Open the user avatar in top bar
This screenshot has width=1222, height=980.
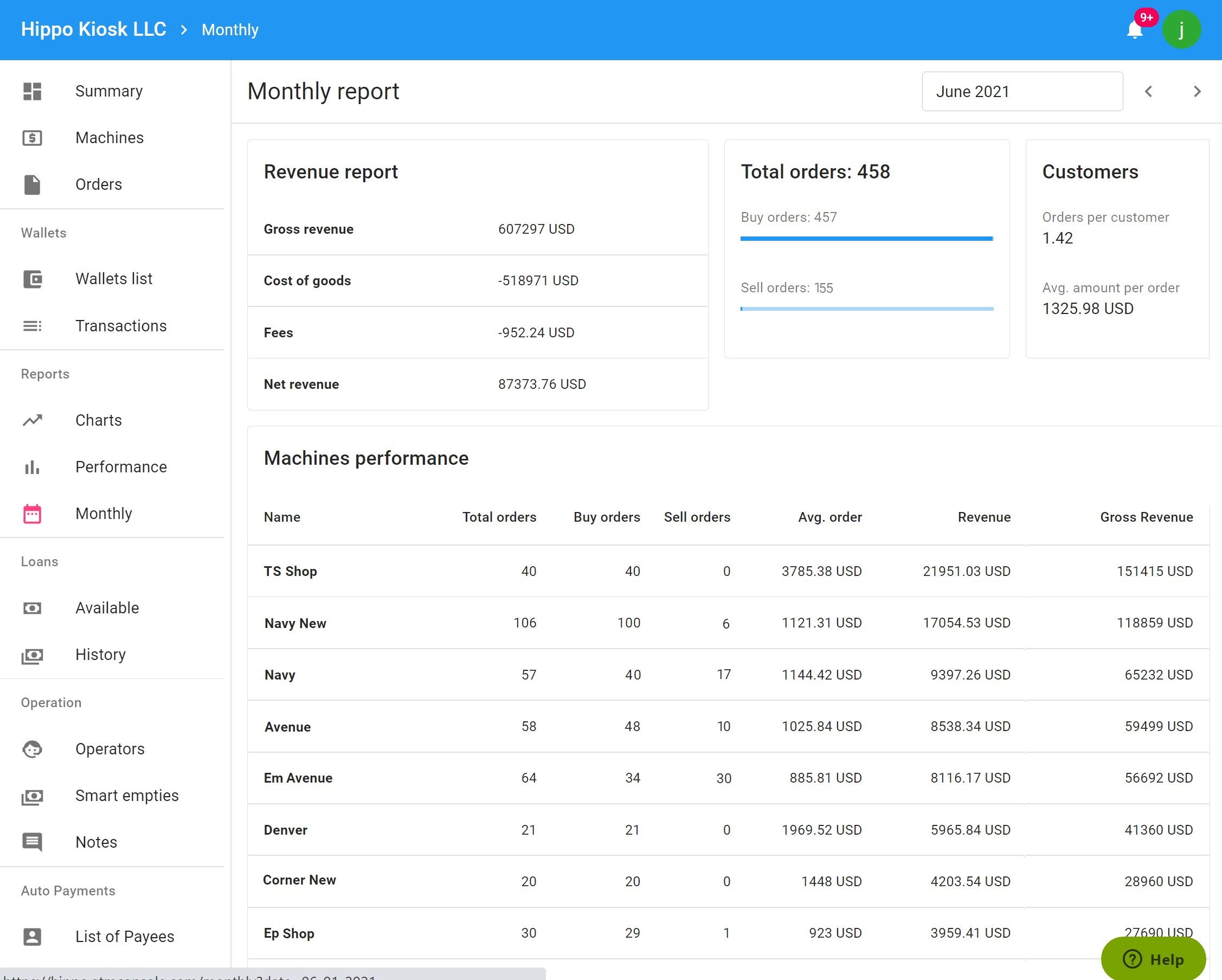pos(1182,29)
